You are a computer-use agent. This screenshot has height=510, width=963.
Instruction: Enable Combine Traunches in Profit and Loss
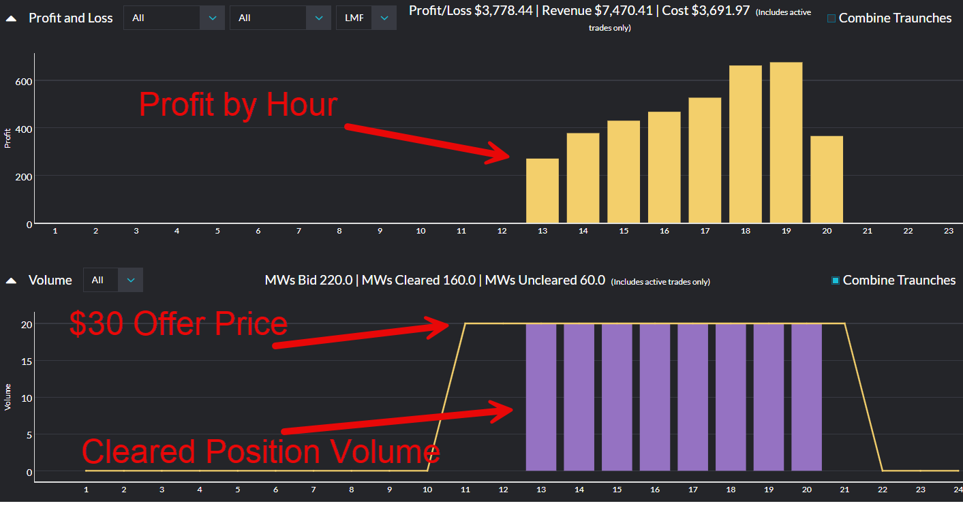click(x=831, y=18)
